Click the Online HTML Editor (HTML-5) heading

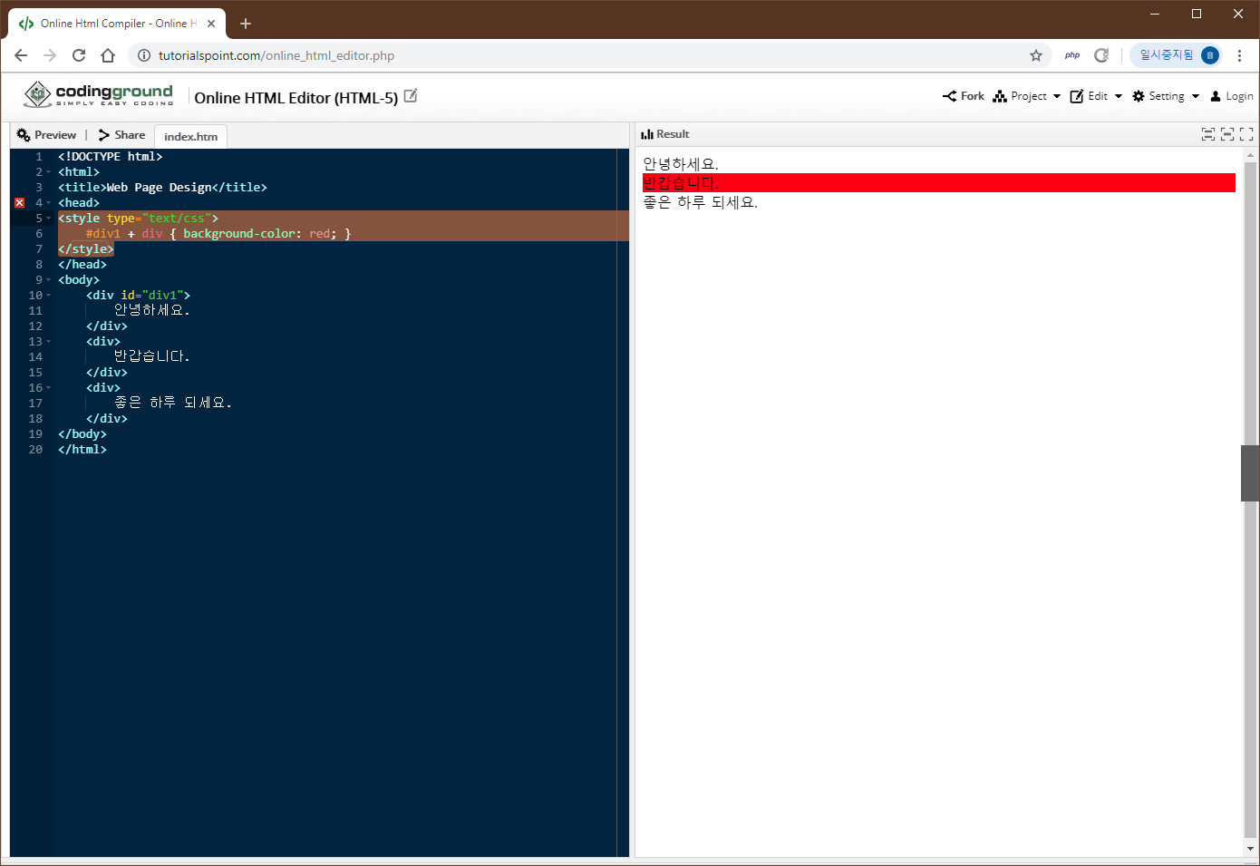pos(296,98)
